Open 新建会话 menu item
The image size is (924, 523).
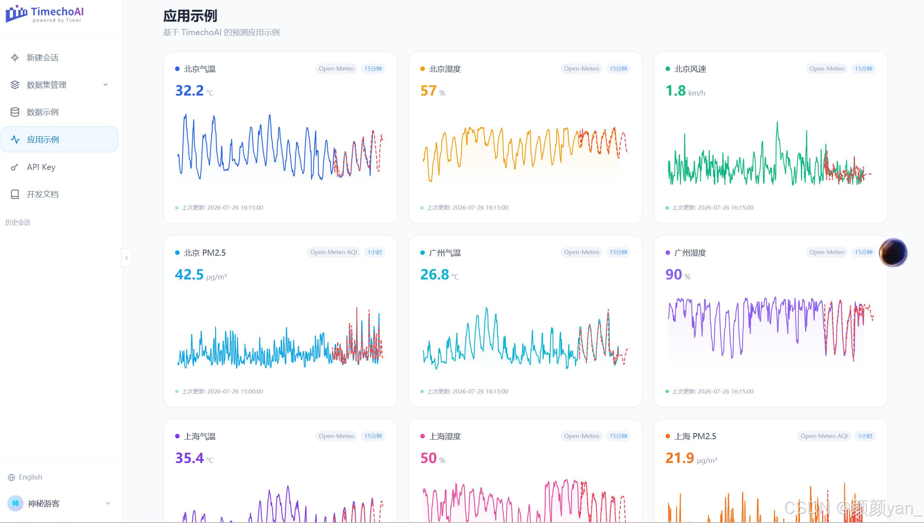click(x=60, y=57)
